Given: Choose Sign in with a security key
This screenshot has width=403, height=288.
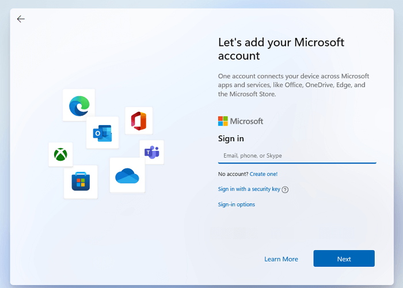Looking at the screenshot, I should (x=249, y=189).
